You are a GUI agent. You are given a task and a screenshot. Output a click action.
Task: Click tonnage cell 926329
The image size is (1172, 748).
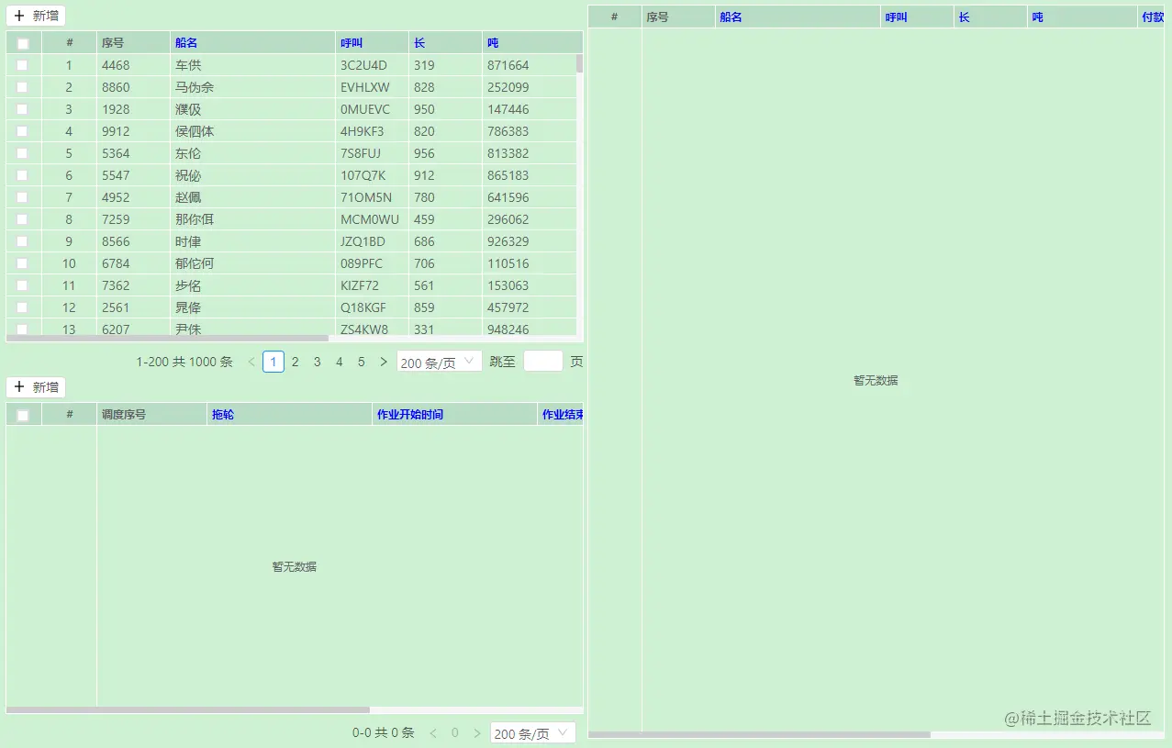[x=530, y=241]
